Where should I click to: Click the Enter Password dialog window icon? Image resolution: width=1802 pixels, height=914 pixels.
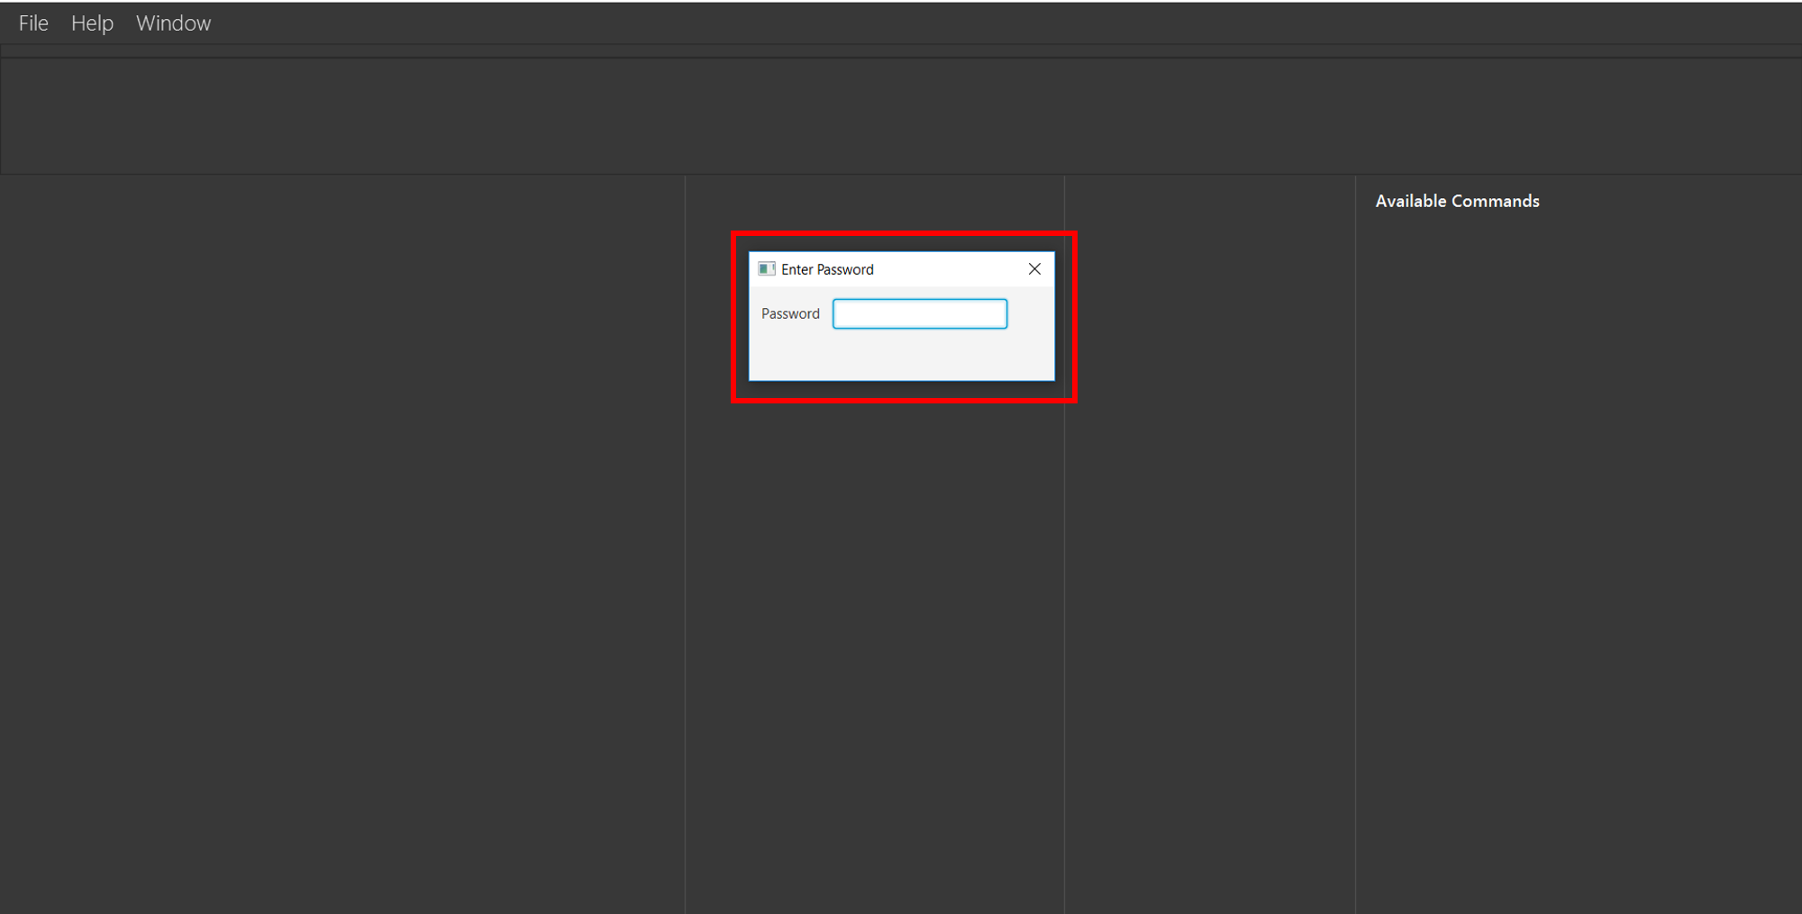point(767,269)
